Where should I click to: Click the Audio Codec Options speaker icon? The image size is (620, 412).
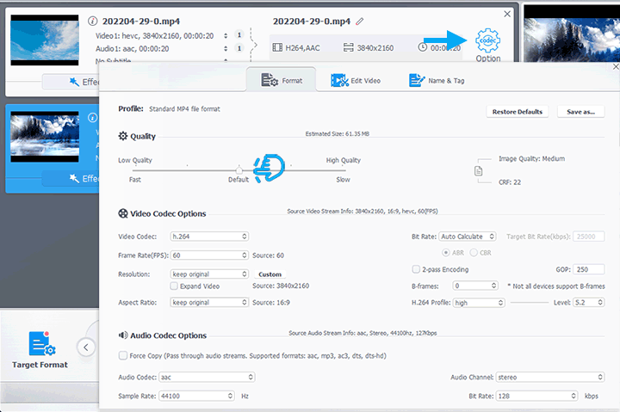click(123, 335)
